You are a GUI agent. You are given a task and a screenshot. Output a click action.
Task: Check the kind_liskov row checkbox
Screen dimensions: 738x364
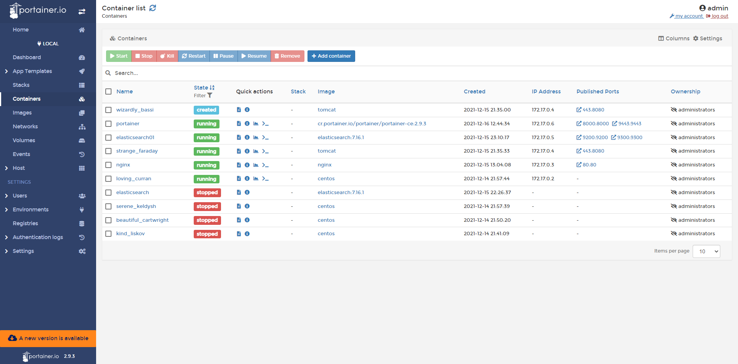[108, 234]
